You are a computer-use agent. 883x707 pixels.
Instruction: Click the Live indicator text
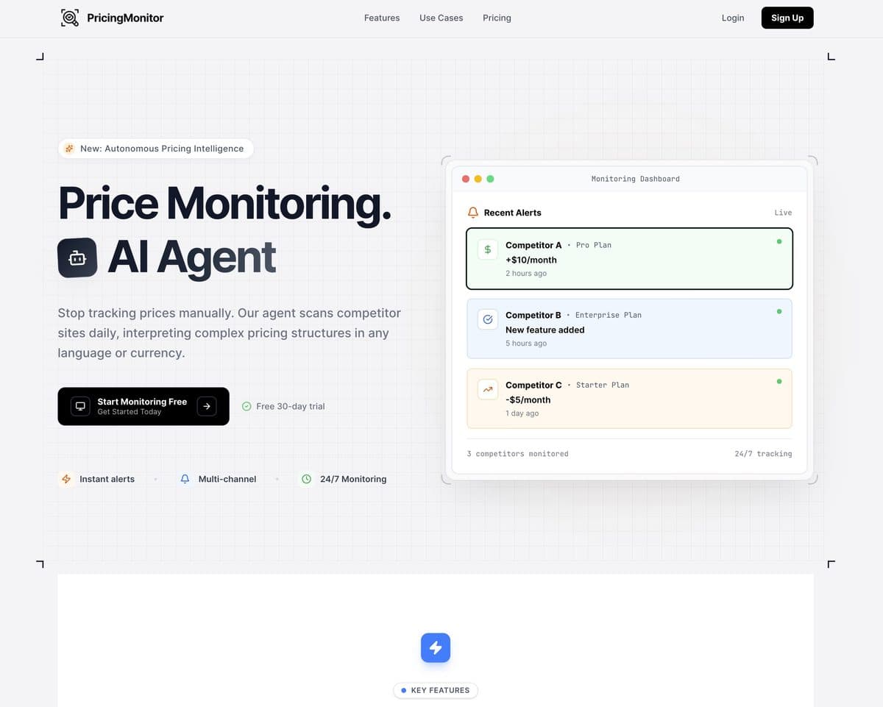[783, 213]
